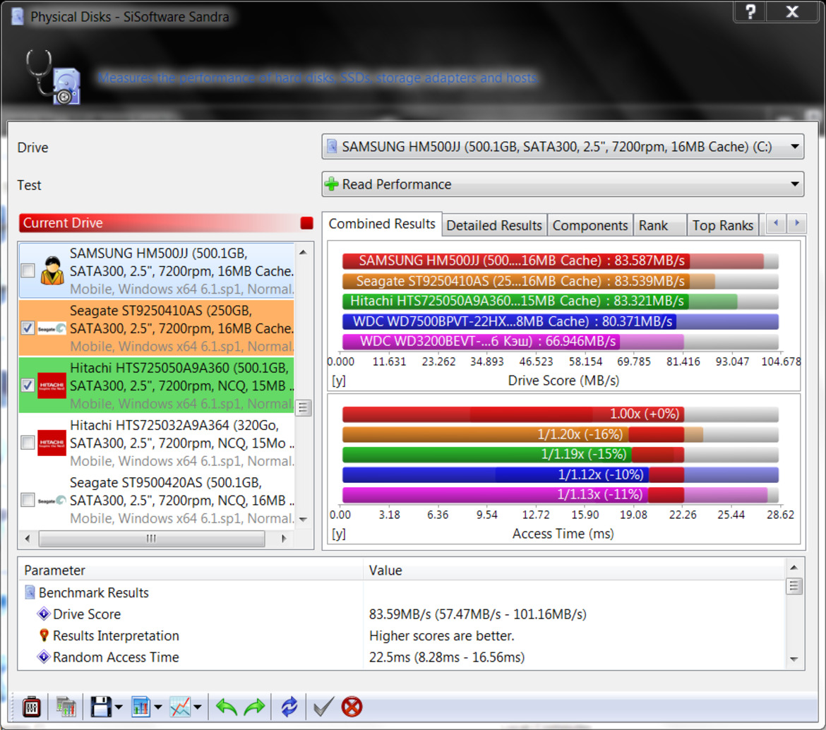Click the Benchmark Results document icon
This screenshot has height=730, width=826.
(x=30, y=592)
